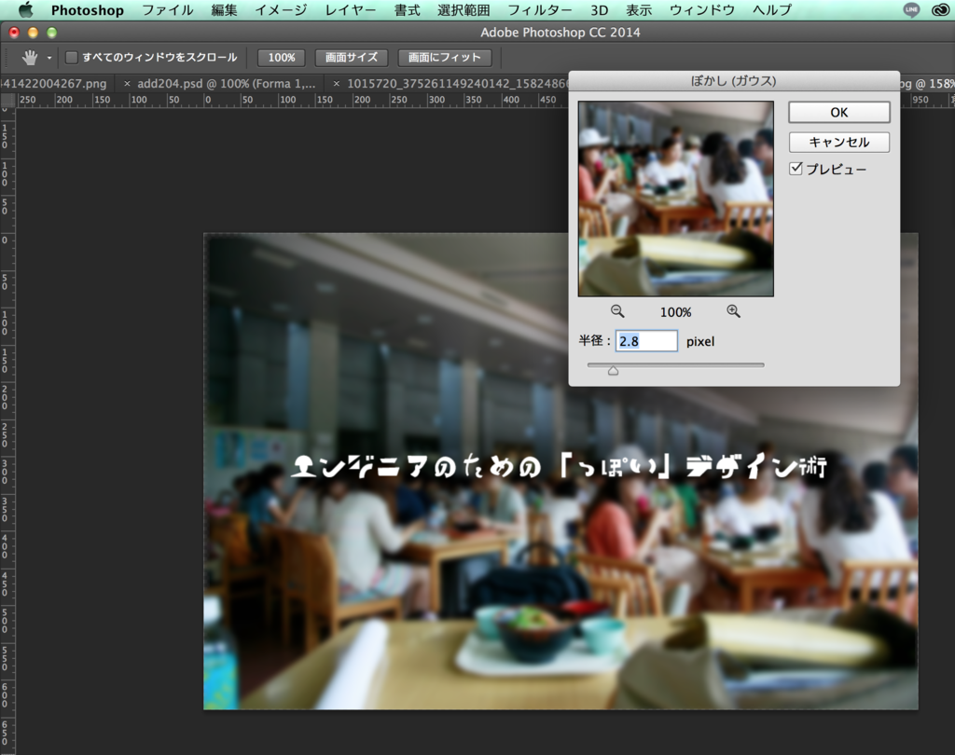
Task: Click the white title text on the canvas
Action: click(560, 466)
